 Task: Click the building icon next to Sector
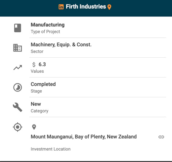[x=18, y=48]
